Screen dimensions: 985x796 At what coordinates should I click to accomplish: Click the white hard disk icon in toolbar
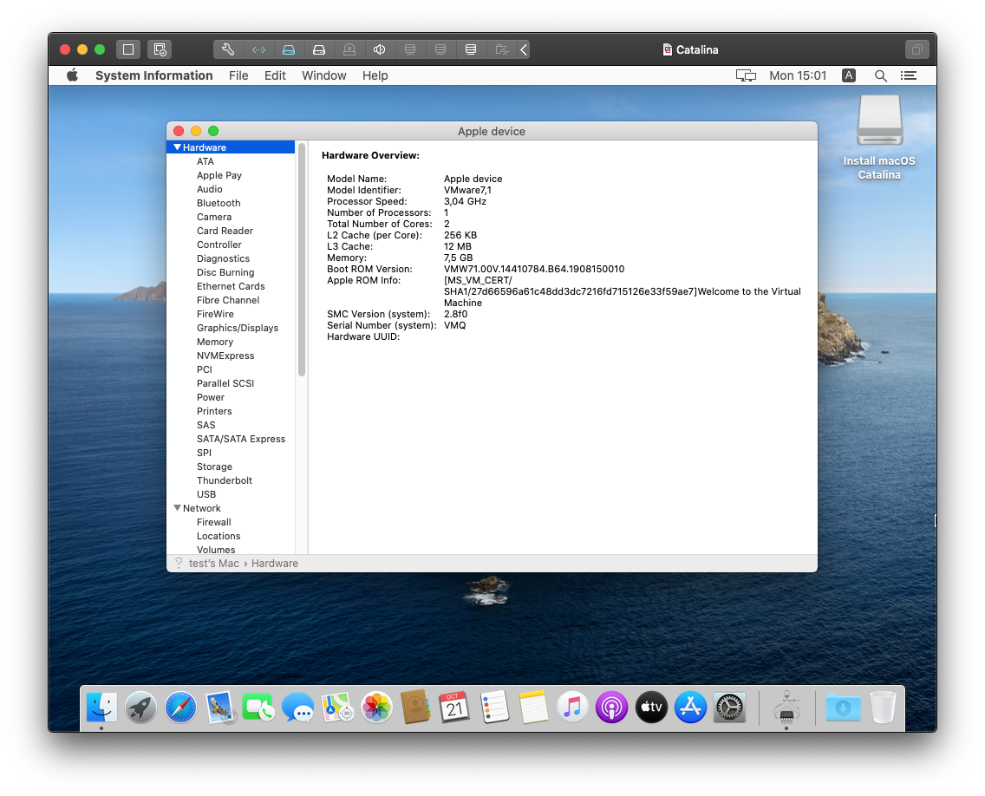[x=319, y=49]
